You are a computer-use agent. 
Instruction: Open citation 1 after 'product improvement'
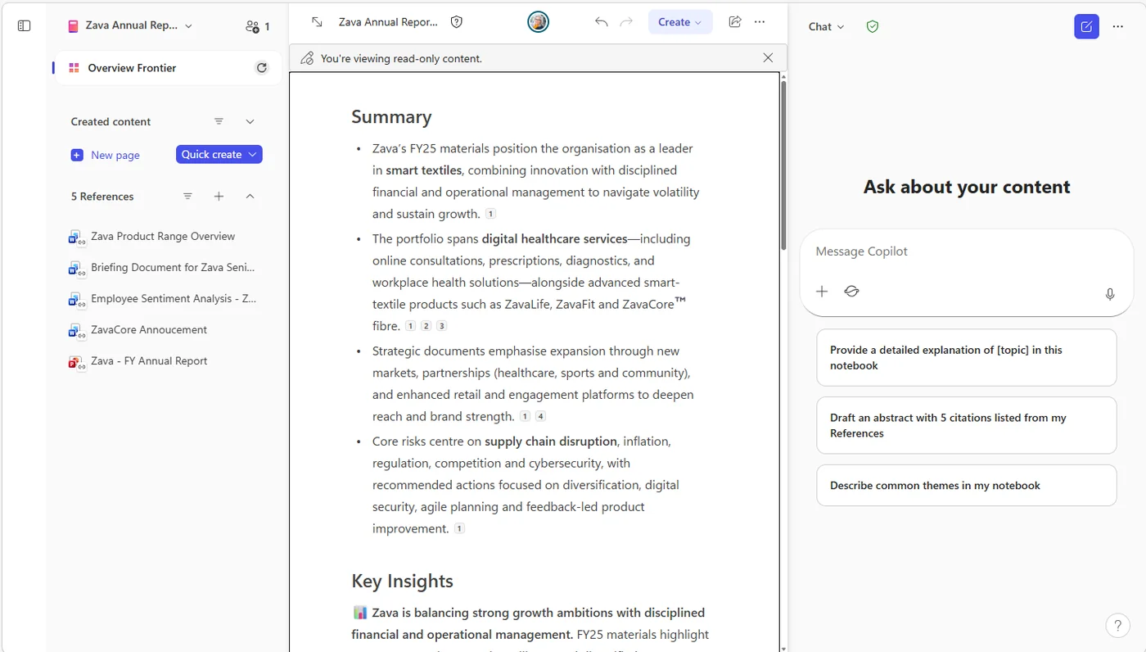coord(459,528)
